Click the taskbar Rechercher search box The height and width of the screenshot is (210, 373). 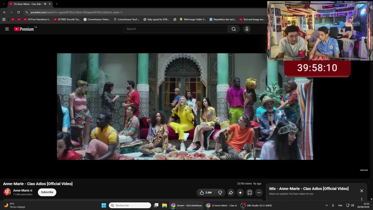click(x=130, y=205)
